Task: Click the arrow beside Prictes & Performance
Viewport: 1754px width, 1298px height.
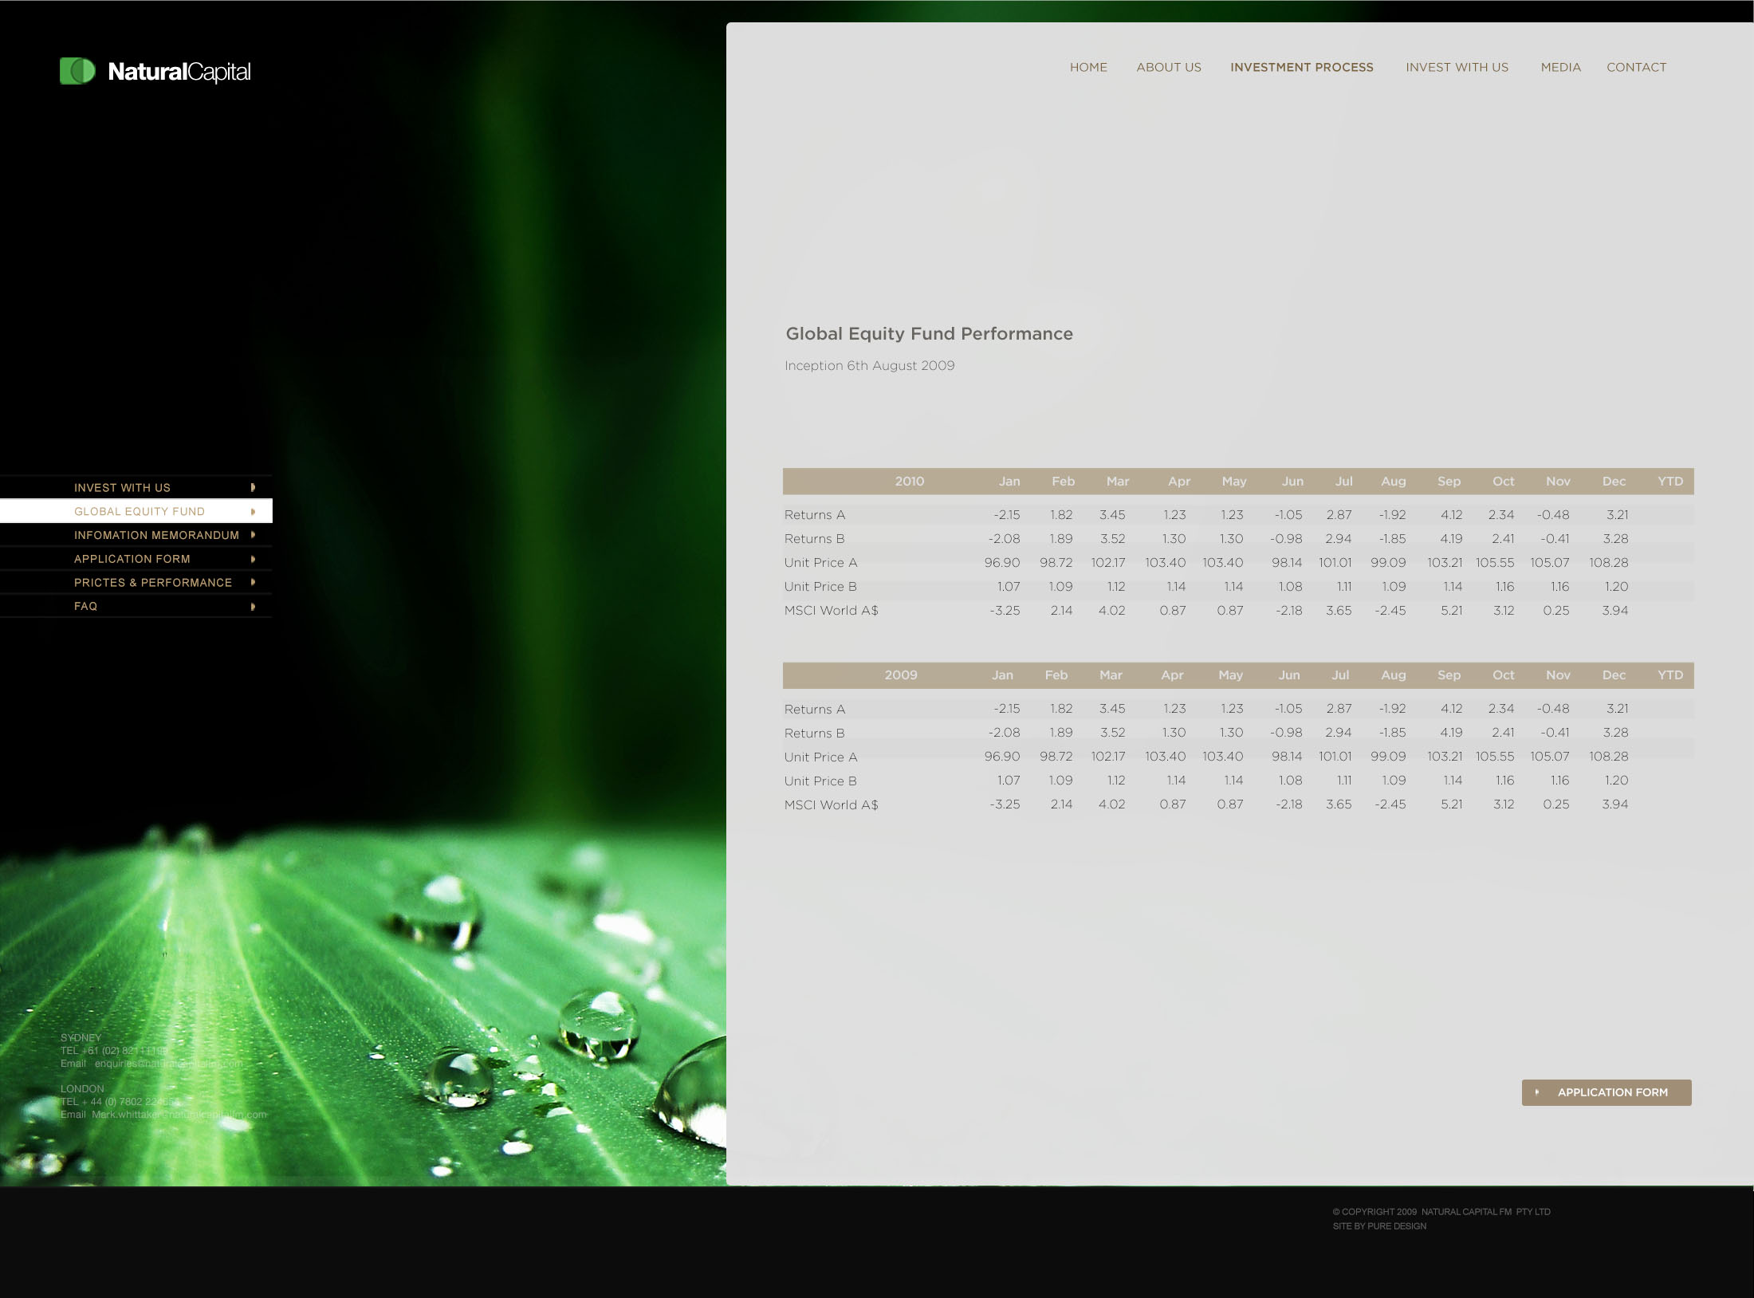Action: 253,582
